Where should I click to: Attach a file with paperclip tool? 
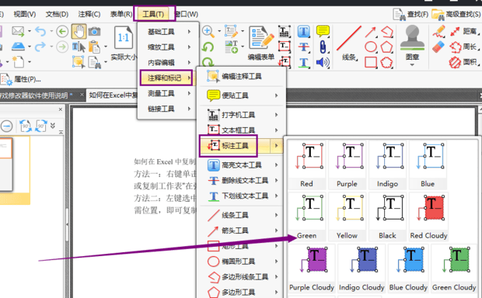pos(323,47)
